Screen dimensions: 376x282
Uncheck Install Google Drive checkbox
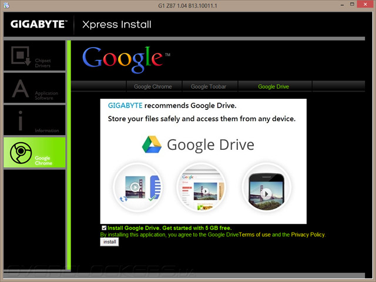[104, 228]
